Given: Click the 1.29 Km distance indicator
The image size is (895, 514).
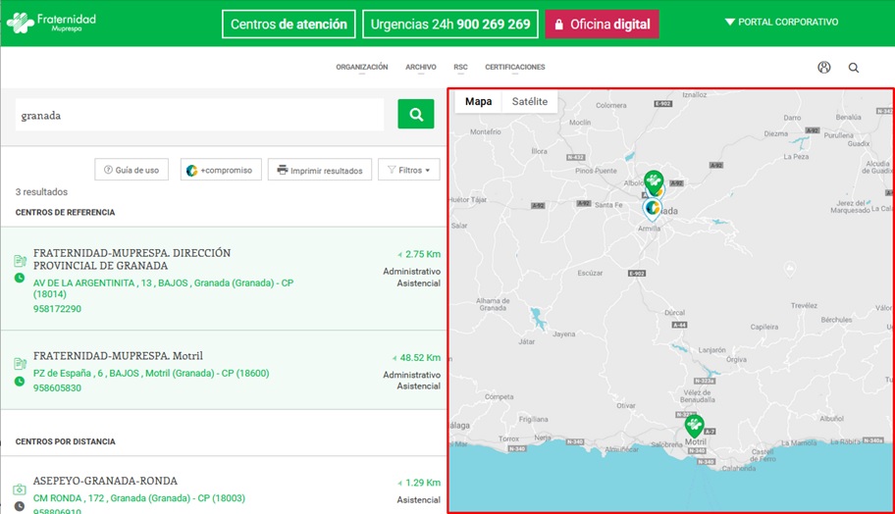Looking at the screenshot, I should 419,483.
